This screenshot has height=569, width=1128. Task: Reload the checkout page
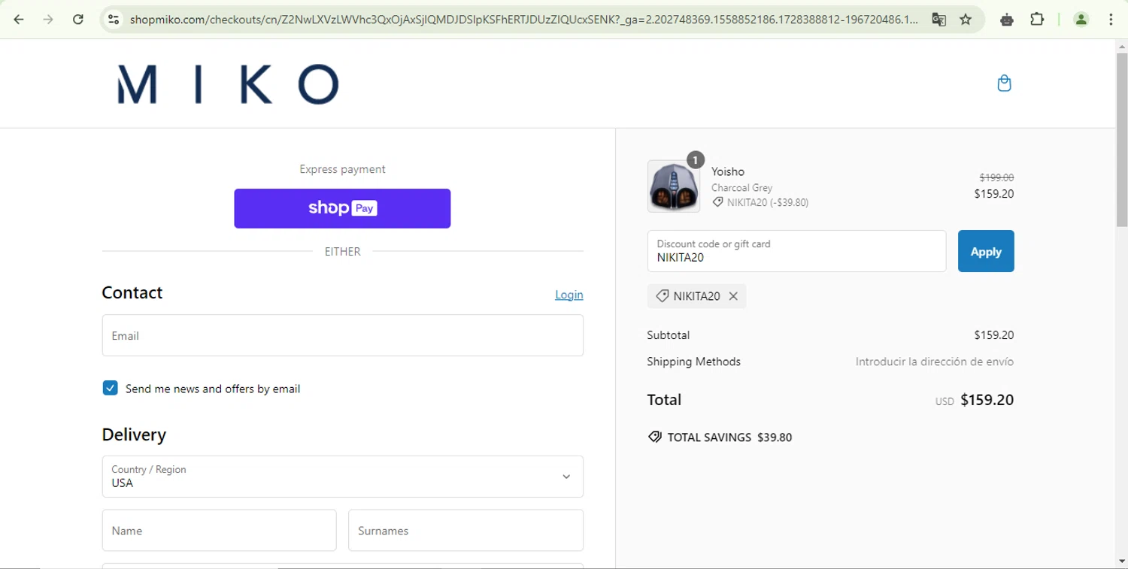(78, 20)
